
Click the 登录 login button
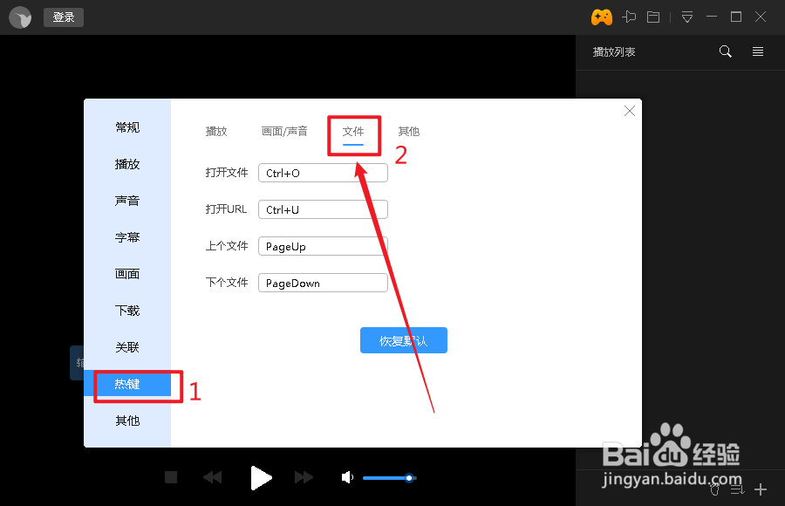(x=63, y=16)
